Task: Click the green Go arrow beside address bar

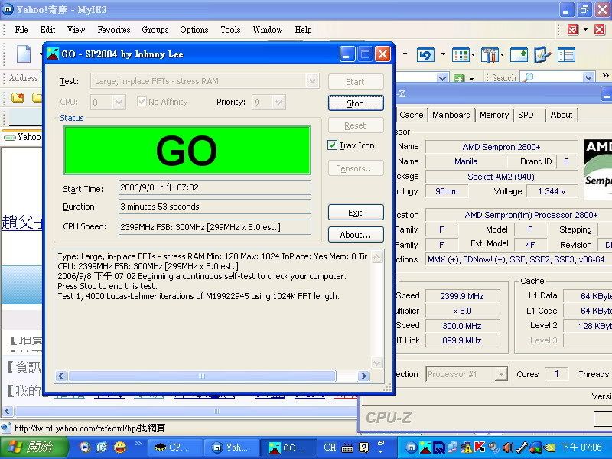Action: click(x=458, y=78)
